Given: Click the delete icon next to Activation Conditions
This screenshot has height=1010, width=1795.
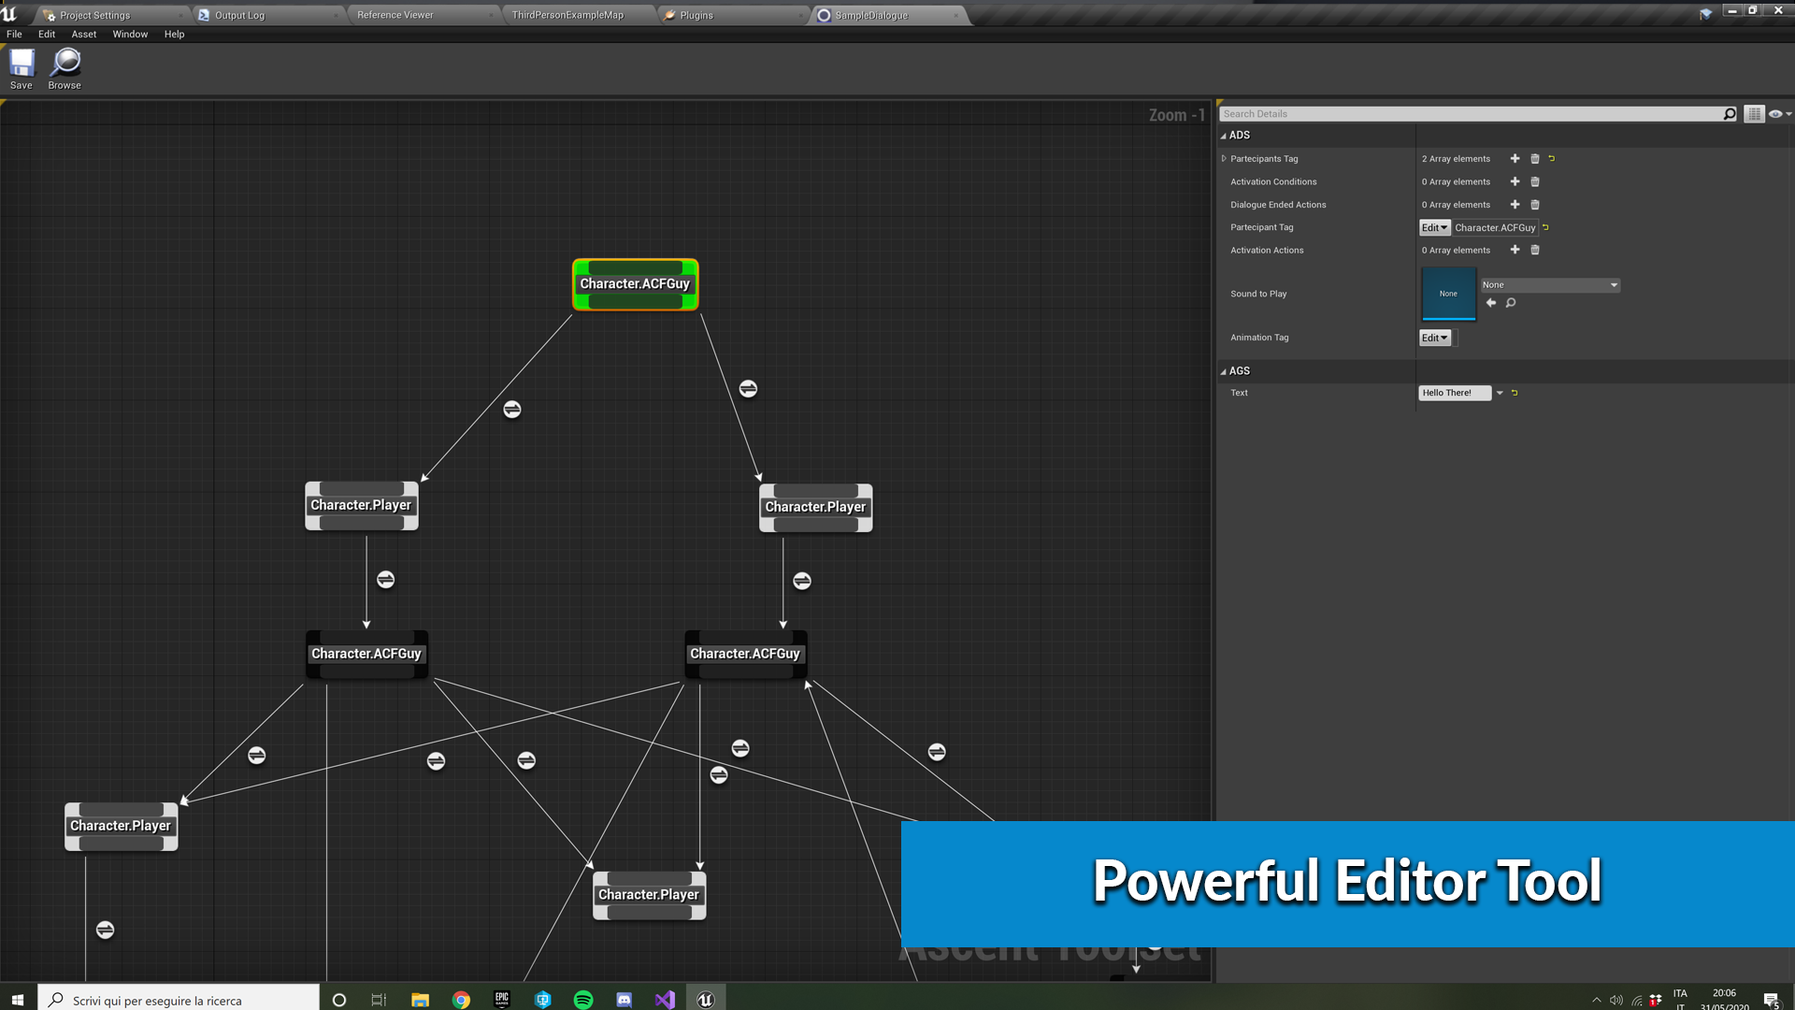Looking at the screenshot, I should click(1535, 181).
